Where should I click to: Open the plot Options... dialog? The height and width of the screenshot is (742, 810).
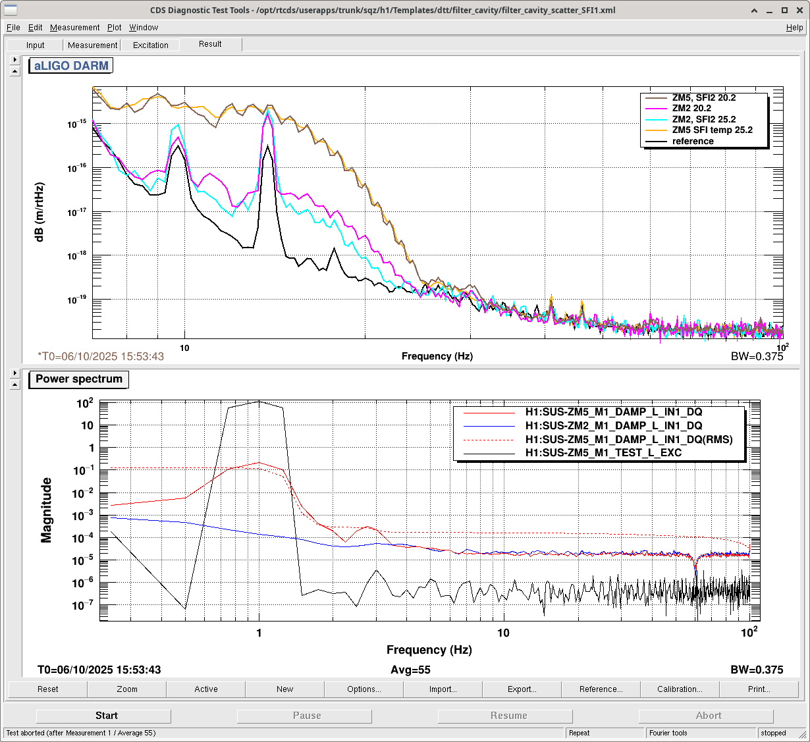coord(364,689)
